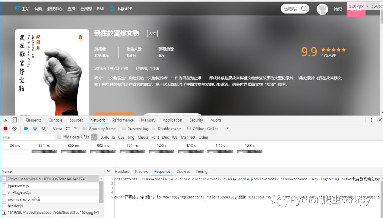Open 历史 history link
Viewport: 383px width, 218px height.
[338, 9]
